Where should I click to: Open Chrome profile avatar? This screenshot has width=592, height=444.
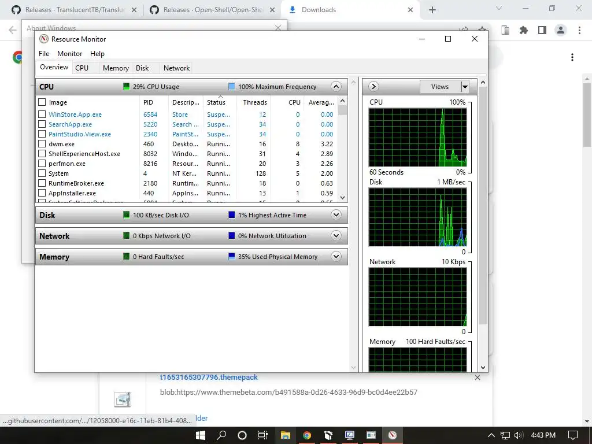point(561,30)
